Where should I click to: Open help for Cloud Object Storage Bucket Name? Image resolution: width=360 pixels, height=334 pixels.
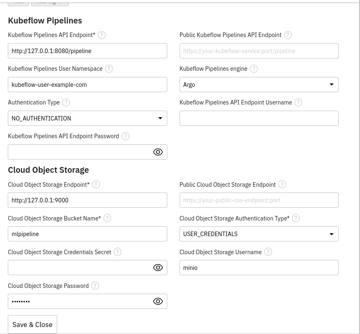click(x=107, y=218)
